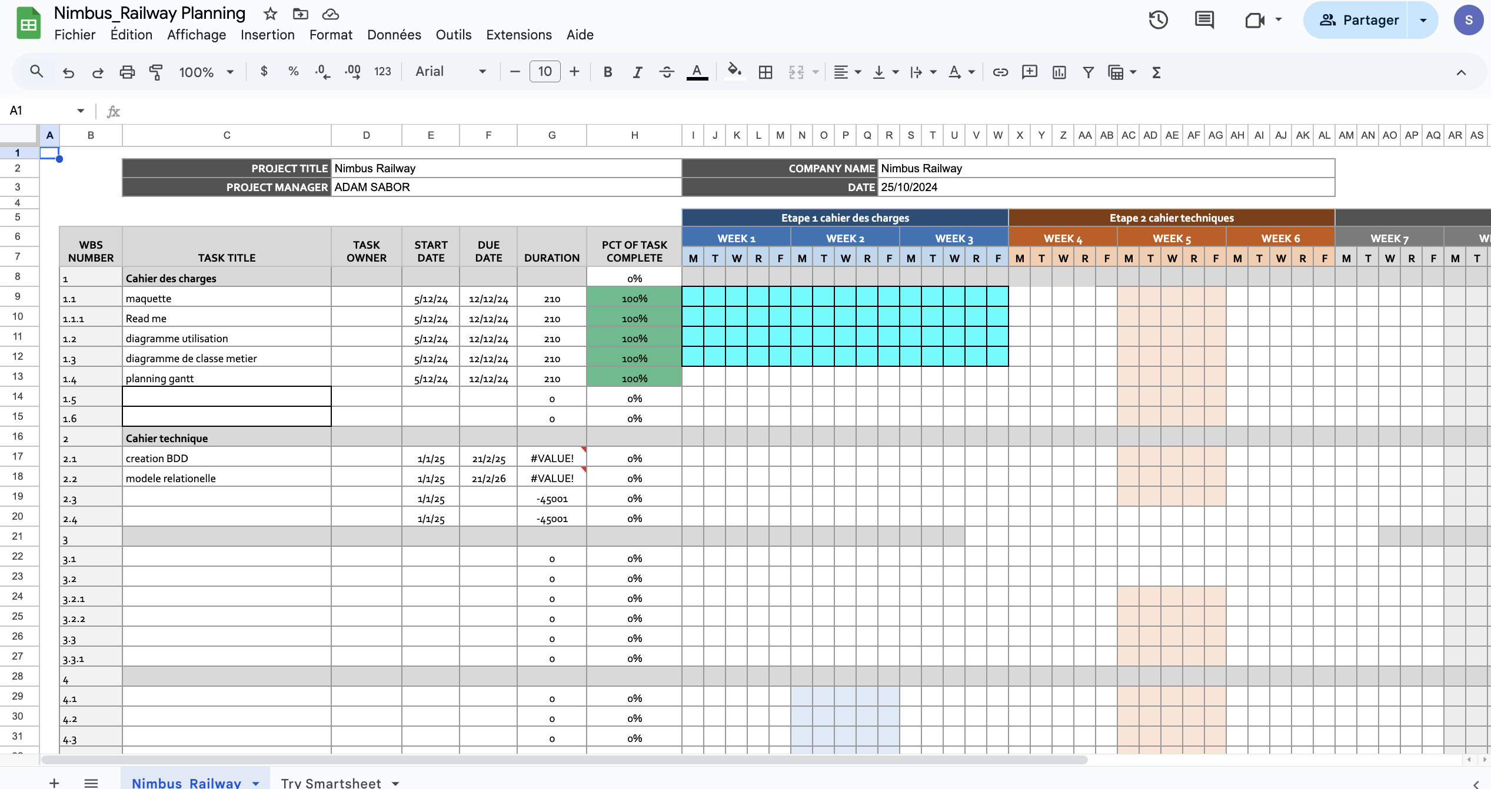Open the Extensions menu
The image size is (1491, 789).
(518, 35)
